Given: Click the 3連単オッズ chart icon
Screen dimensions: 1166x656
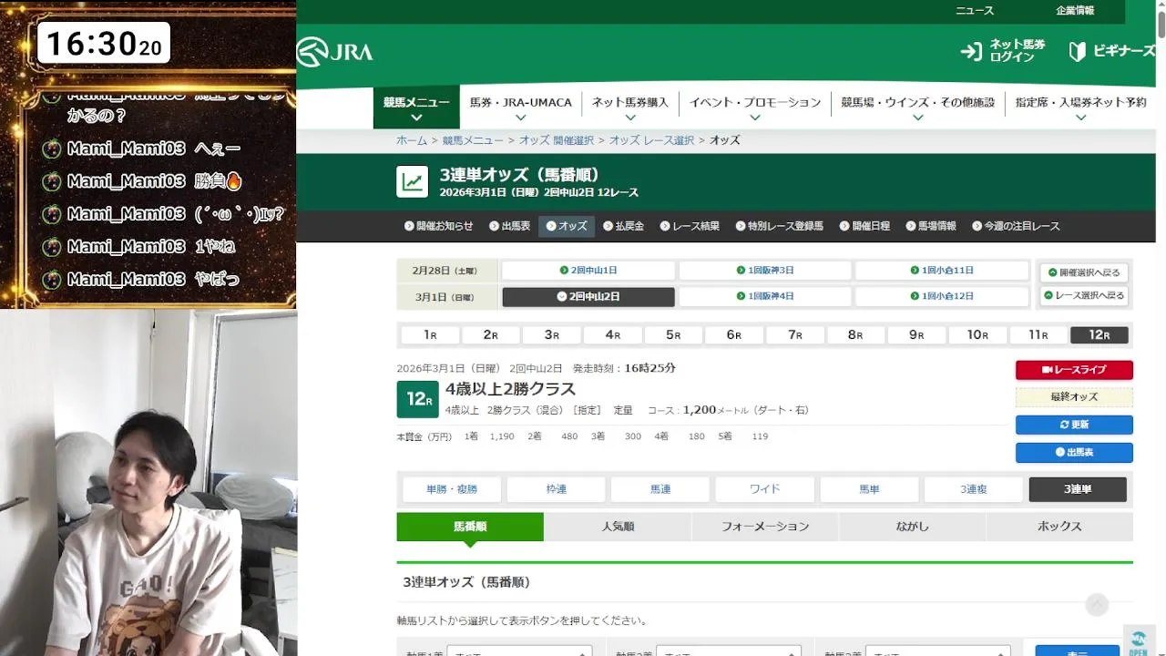Looking at the screenshot, I should click(413, 181).
